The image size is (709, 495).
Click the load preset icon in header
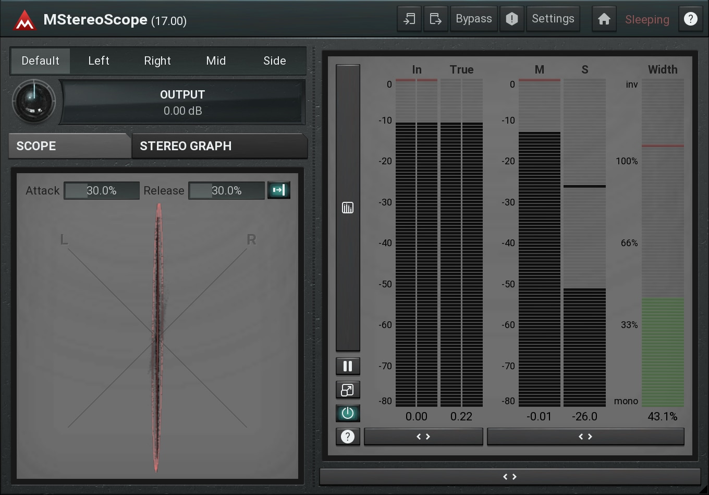409,19
